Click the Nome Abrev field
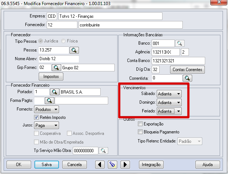 pyautogui.click(x=59, y=59)
